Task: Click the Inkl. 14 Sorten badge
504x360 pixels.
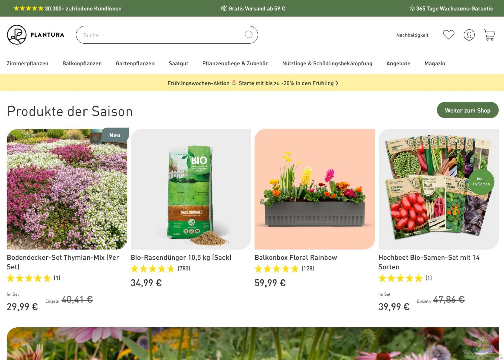Action: tap(481, 181)
